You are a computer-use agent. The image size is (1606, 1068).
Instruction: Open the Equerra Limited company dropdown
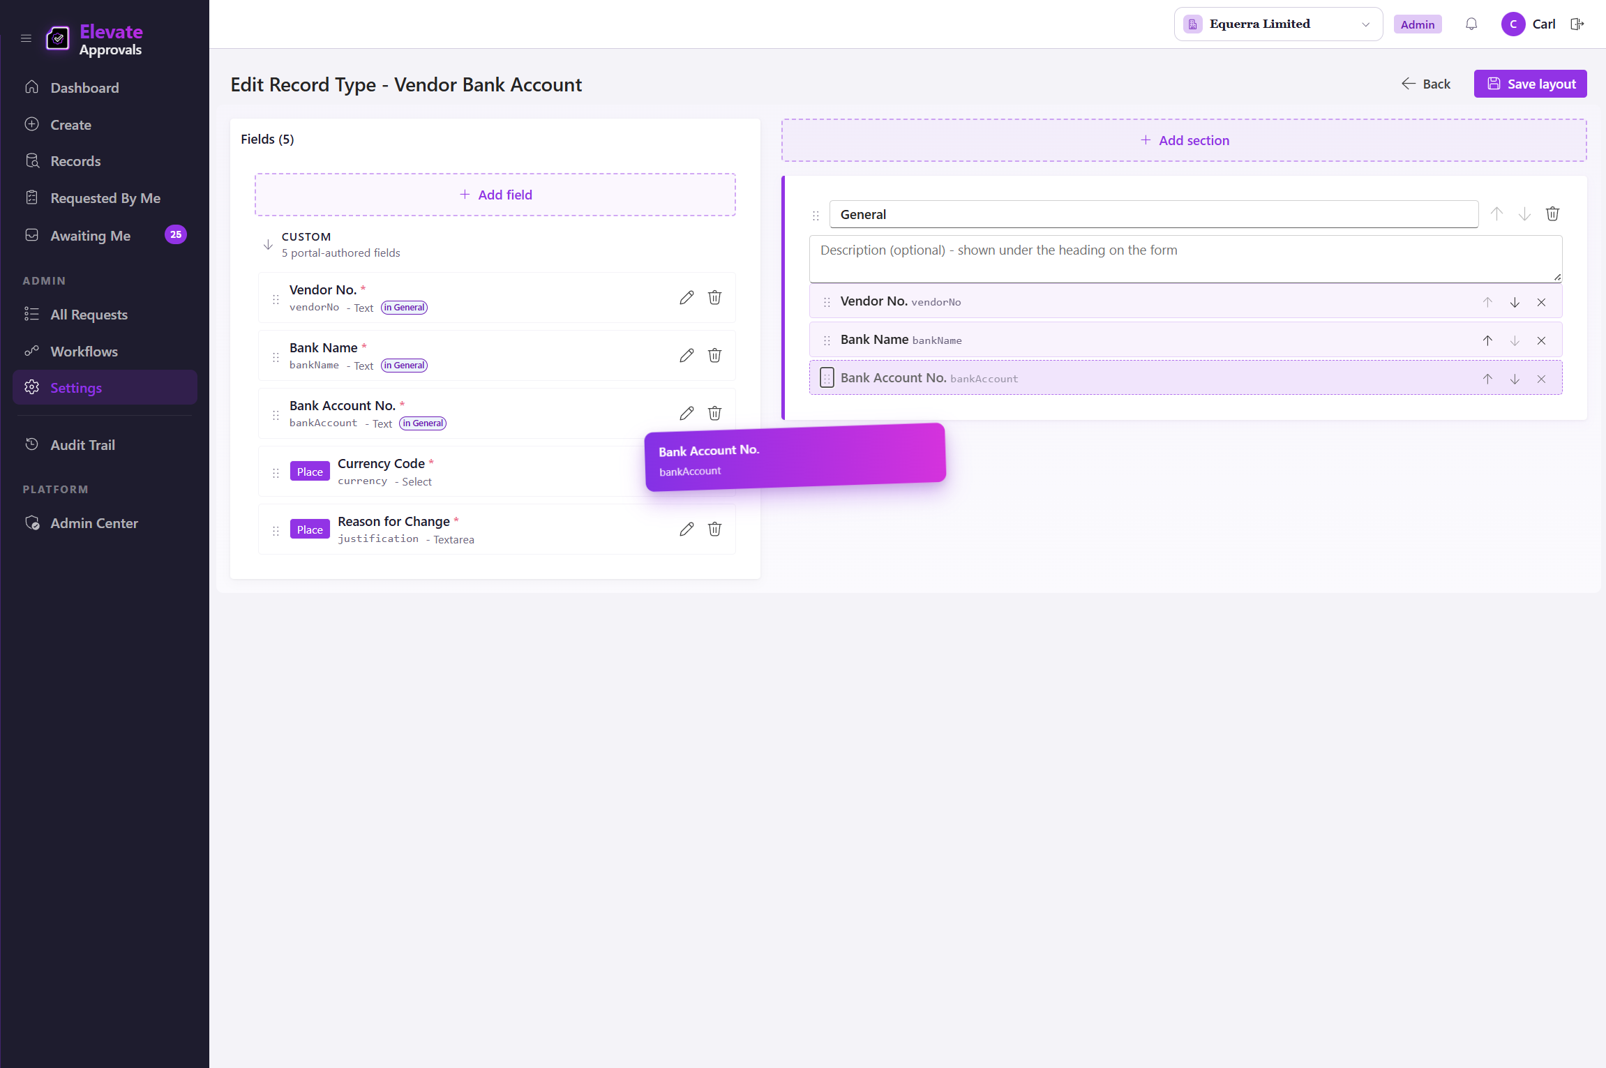click(1278, 24)
